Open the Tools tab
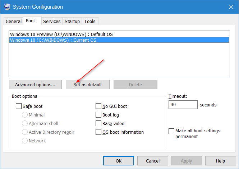239x169 pixels. 90,21
